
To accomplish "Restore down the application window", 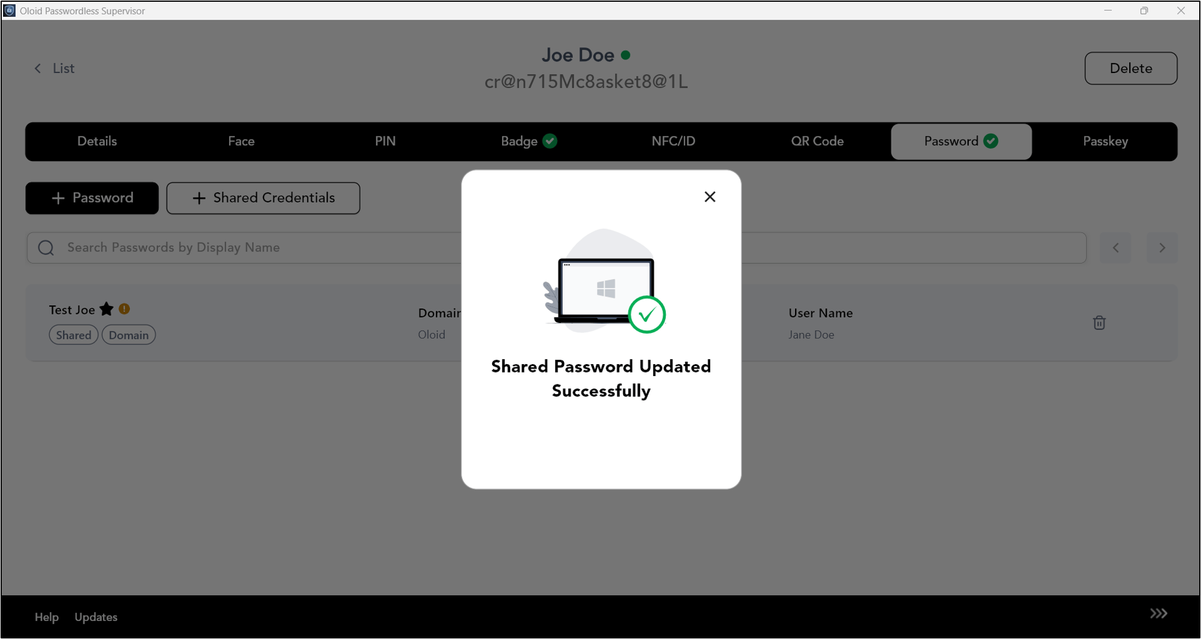I will point(1144,11).
